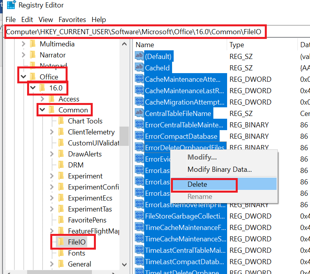
Task: Select the General key in the tree
Action: click(x=79, y=264)
